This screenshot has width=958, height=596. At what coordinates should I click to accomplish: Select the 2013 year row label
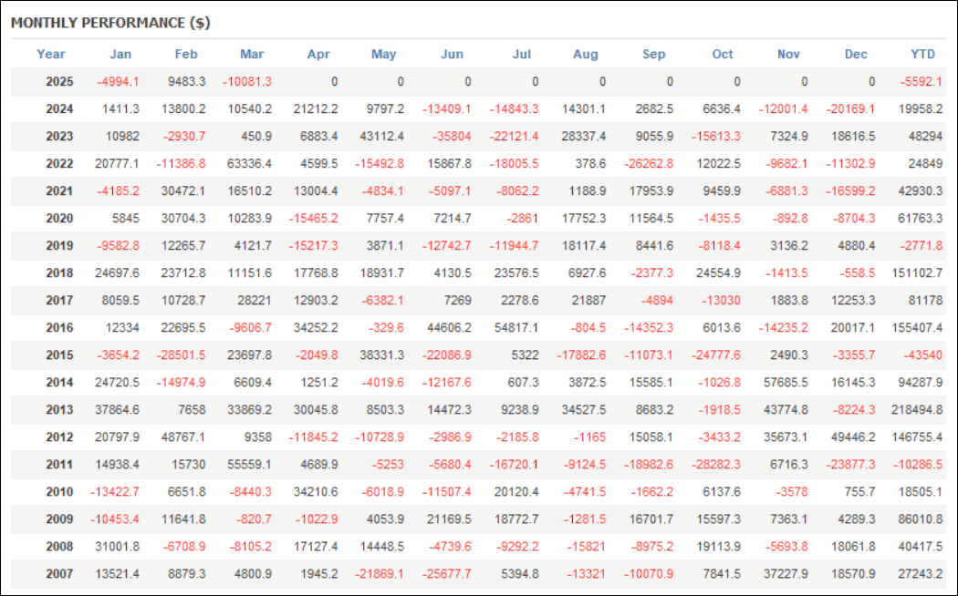[59, 410]
